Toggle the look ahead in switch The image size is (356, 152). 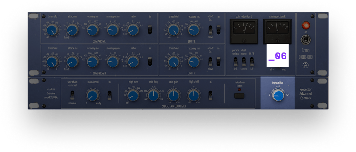[109, 95]
